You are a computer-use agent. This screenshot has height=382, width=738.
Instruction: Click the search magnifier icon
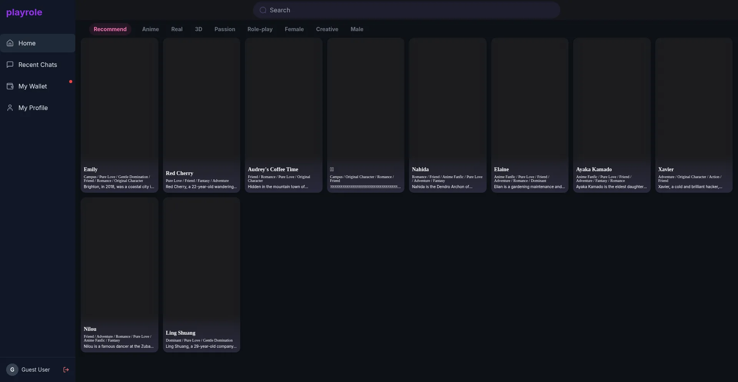[x=263, y=10]
